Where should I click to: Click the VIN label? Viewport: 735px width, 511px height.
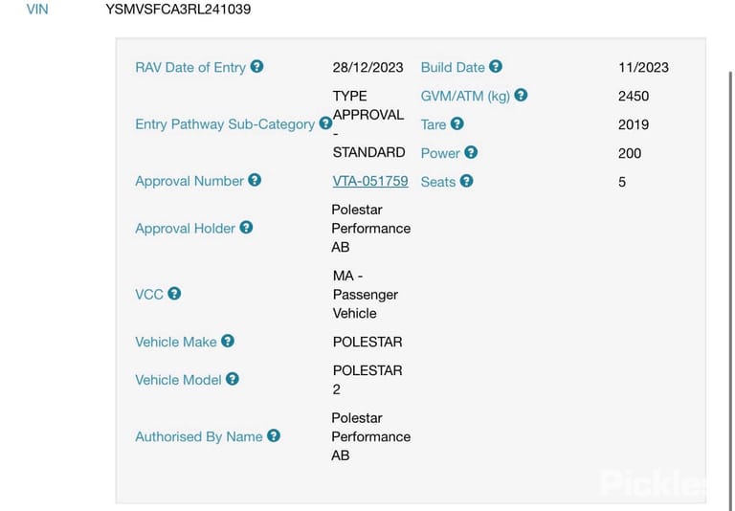tap(37, 10)
